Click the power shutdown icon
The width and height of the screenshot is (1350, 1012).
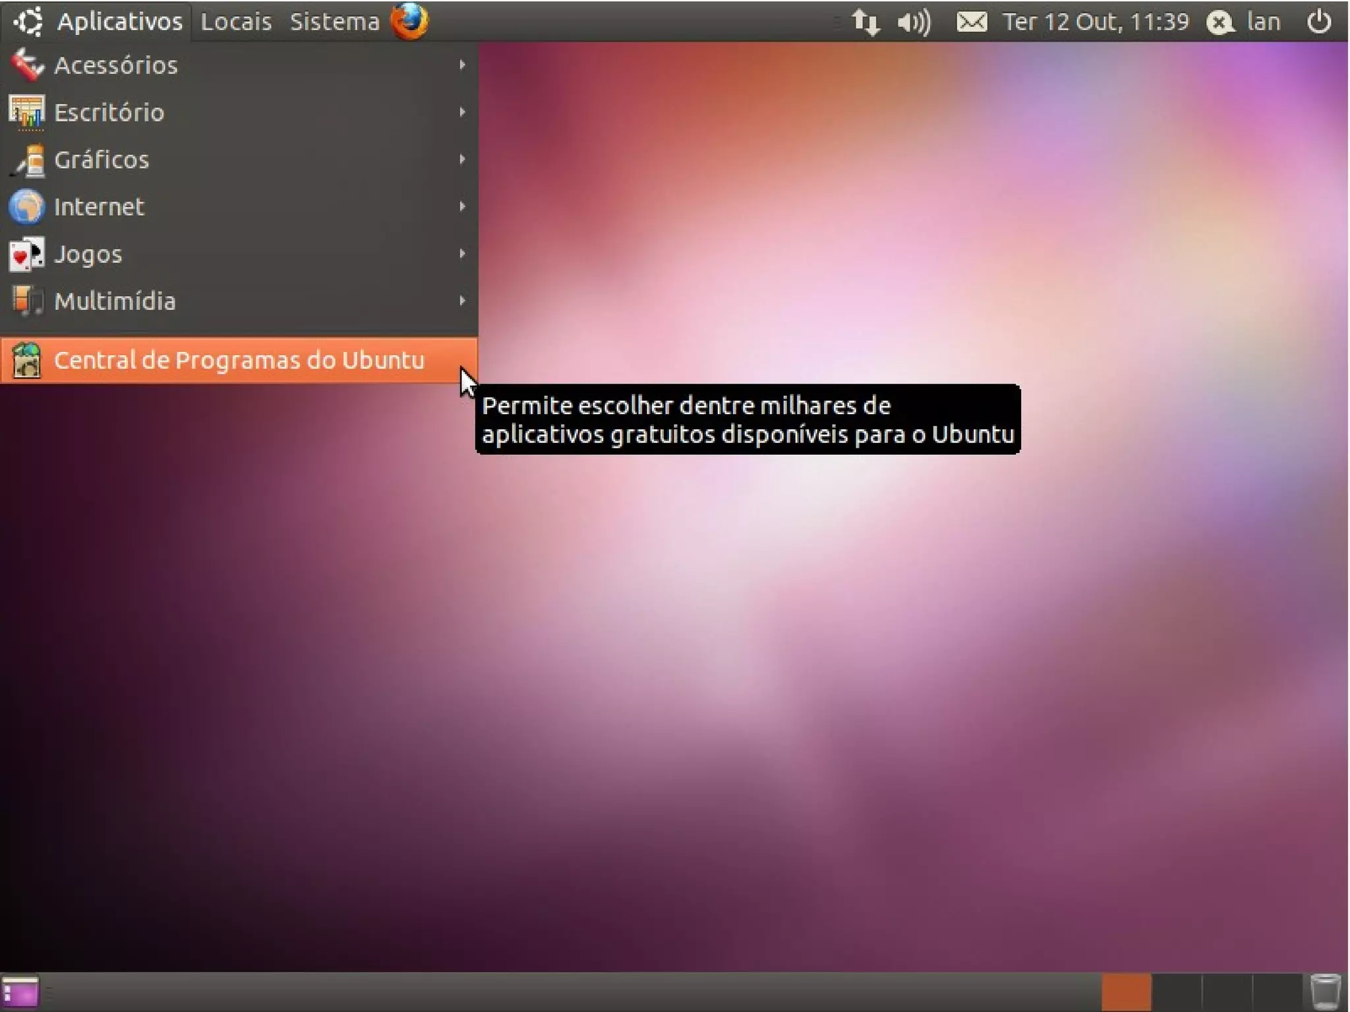tap(1319, 22)
